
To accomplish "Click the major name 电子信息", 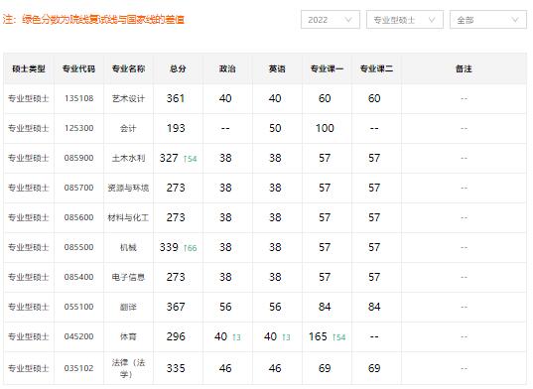I will [x=128, y=277].
